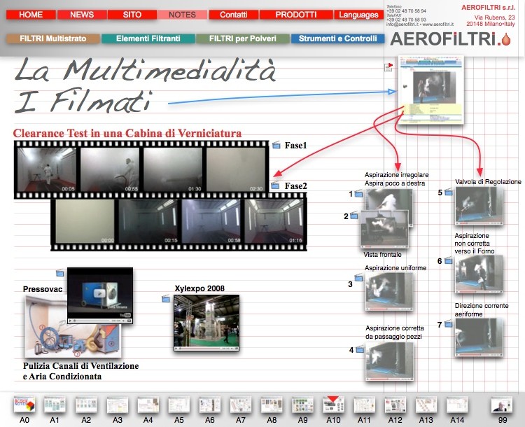The width and height of the screenshot is (525, 427).
Task: Jump to page 99
Action: [502, 405]
